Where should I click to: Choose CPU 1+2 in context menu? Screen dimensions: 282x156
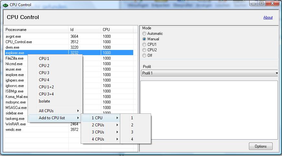(55, 87)
